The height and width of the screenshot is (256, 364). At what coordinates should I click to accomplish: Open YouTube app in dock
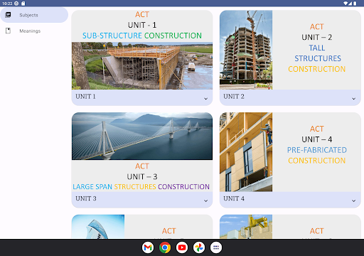[x=182, y=247]
